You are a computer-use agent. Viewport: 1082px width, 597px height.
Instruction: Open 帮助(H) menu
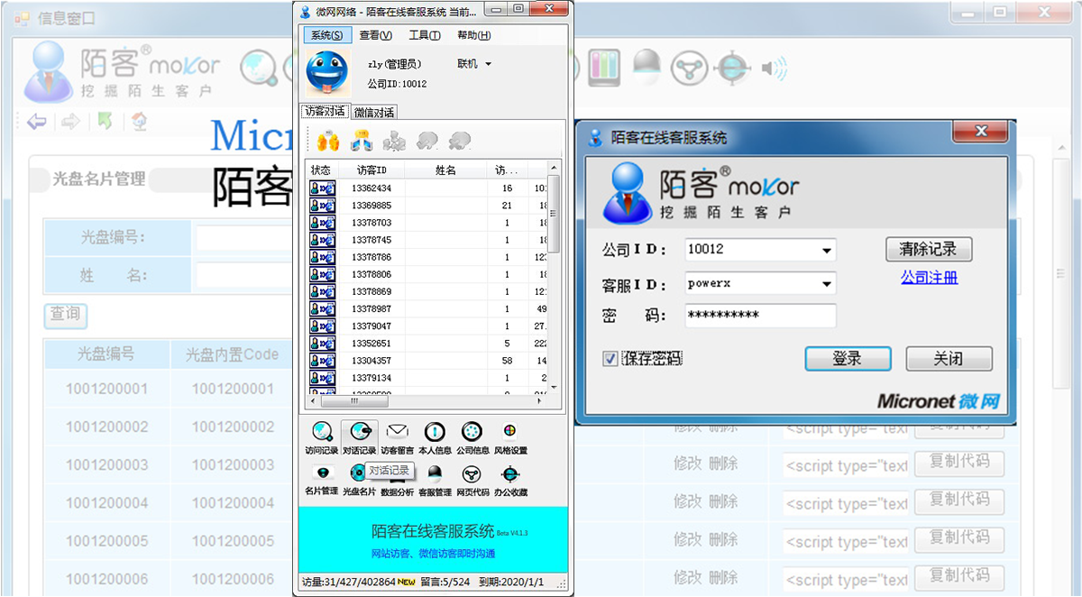pos(473,35)
